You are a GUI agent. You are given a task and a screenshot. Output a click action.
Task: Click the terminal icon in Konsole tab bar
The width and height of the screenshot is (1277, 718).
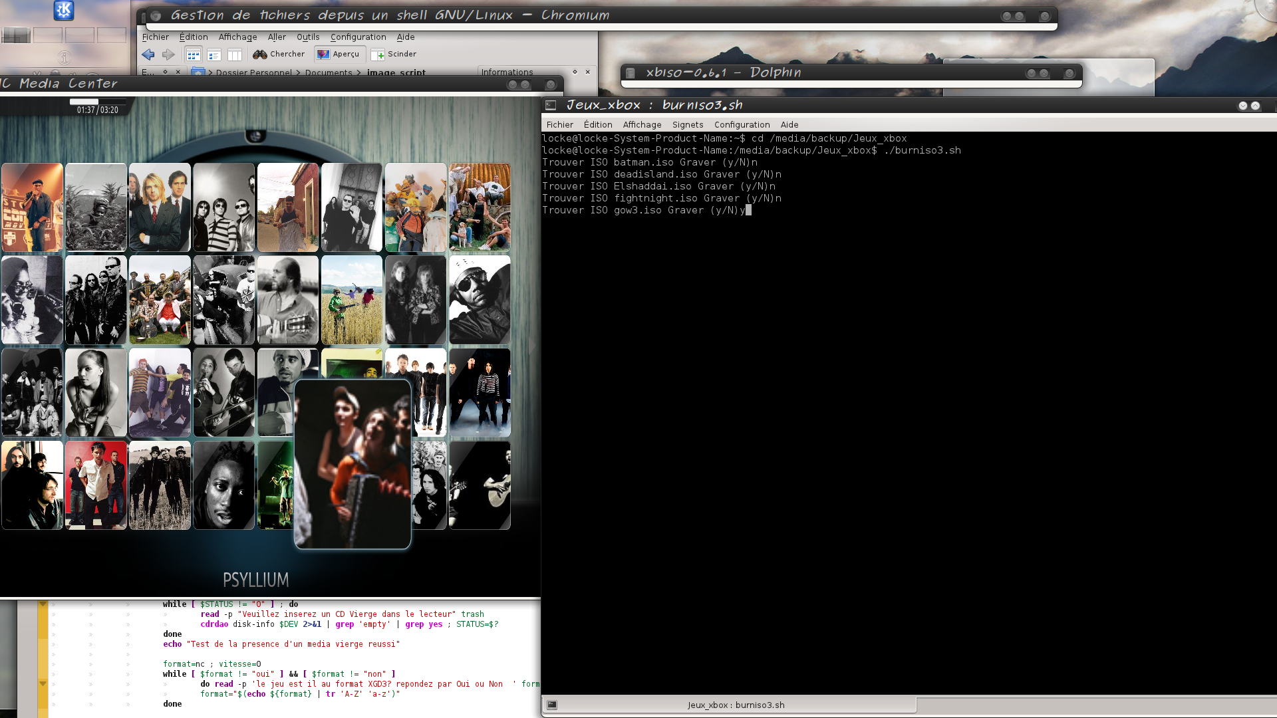tap(552, 705)
